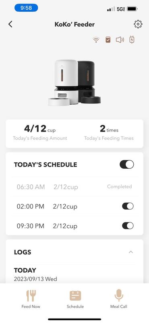Collapse the Logs section chevron
The image size is (149, 323).
pyautogui.click(x=131, y=252)
